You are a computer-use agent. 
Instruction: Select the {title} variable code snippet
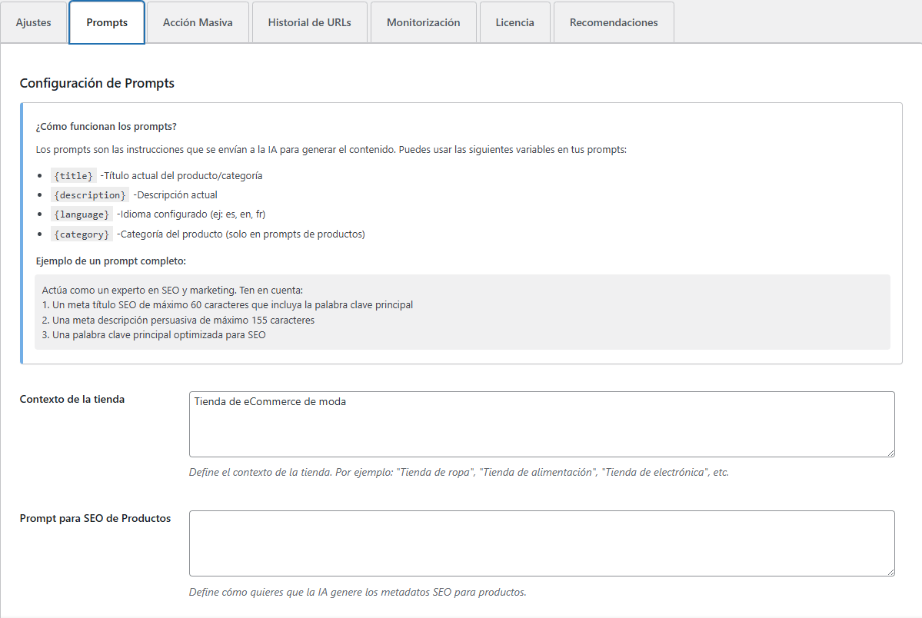(x=73, y=175)
